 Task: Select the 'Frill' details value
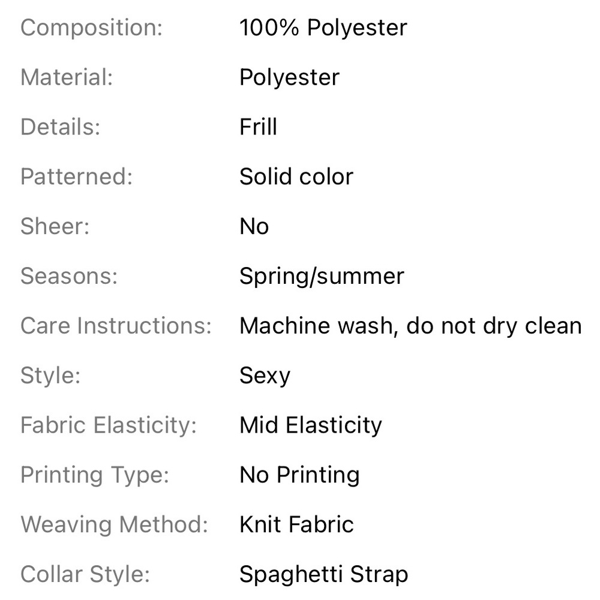(x=258, y=127)
